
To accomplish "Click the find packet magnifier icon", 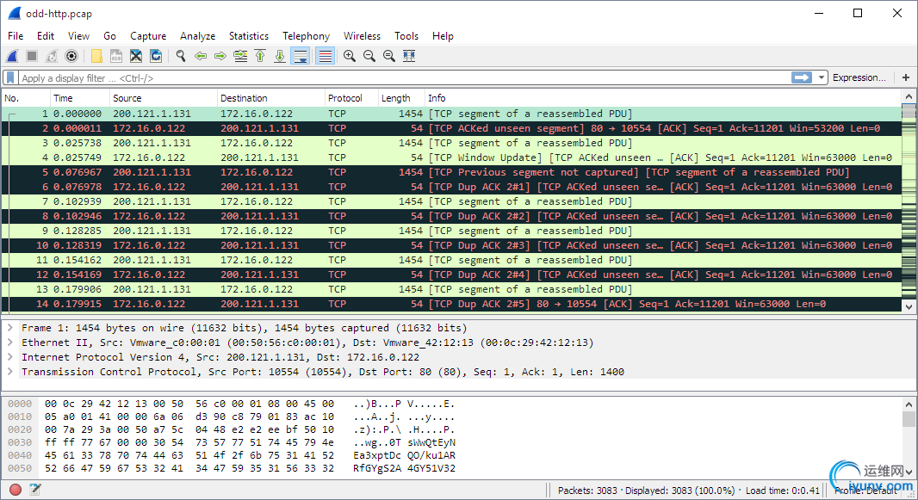I will click(181, 56).
